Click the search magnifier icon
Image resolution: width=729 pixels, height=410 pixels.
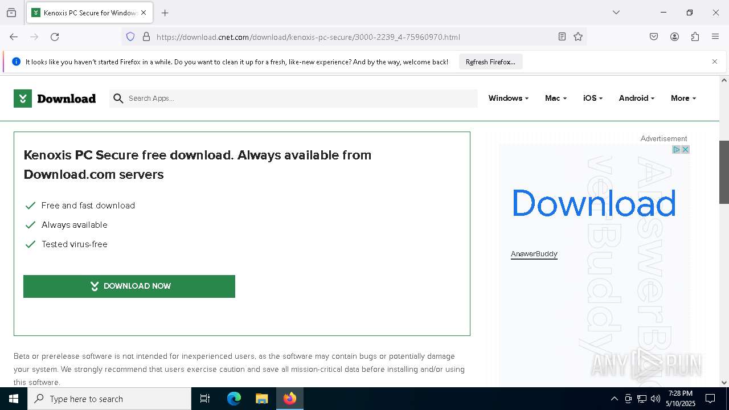(x=118, y=99)
